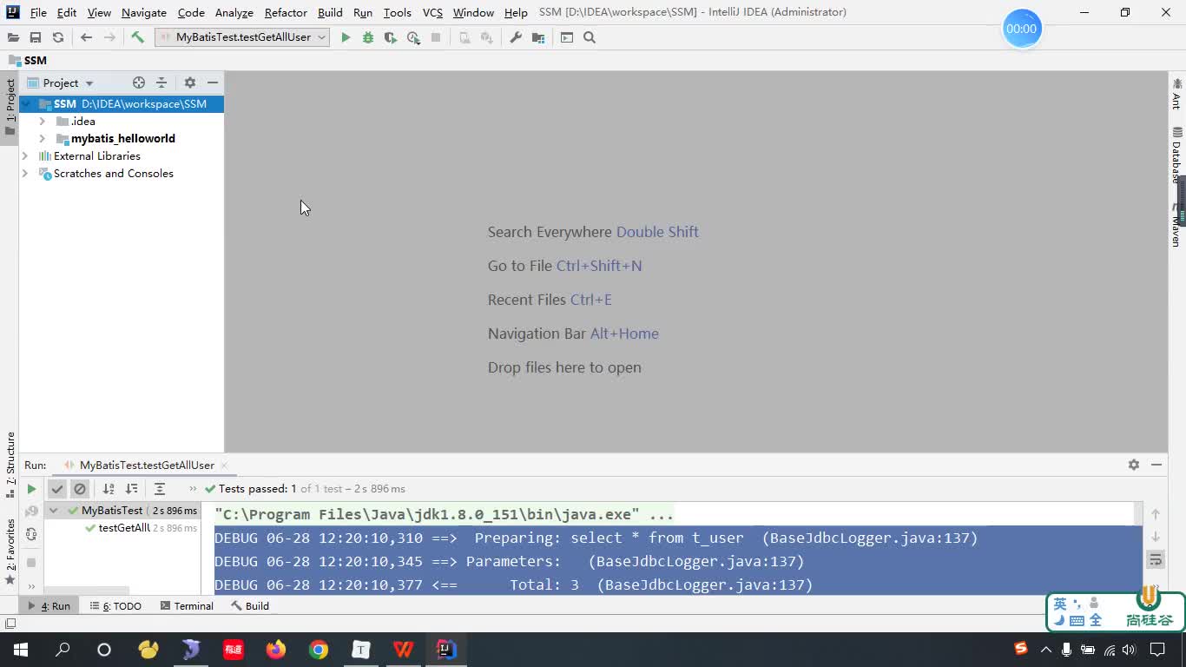Open the run configuration dropdown
The image size is (1186, 667).
pos(242,37)
